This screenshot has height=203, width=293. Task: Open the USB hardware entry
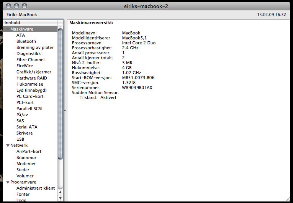[20, 139]
